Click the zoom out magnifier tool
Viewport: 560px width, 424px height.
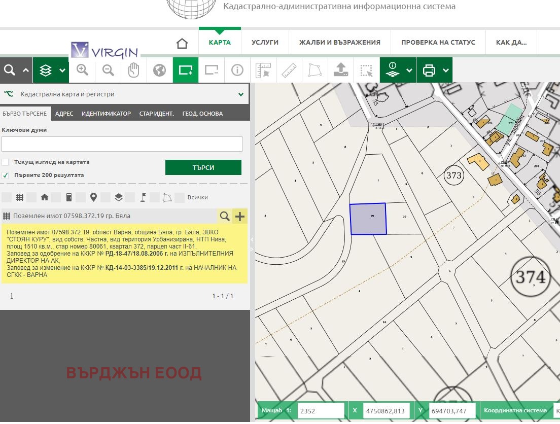[108, 70]
